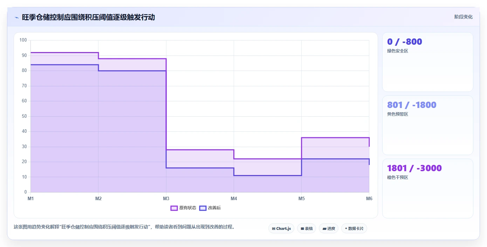Click the lightning icon beside the title

click(x=17, y=17)
